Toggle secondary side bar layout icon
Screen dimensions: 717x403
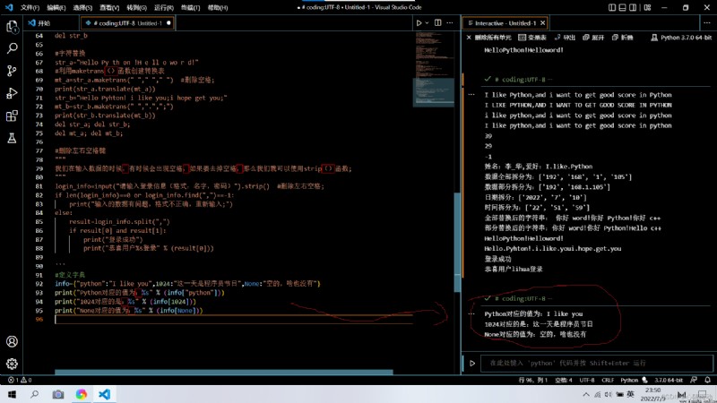click(633, 7)
